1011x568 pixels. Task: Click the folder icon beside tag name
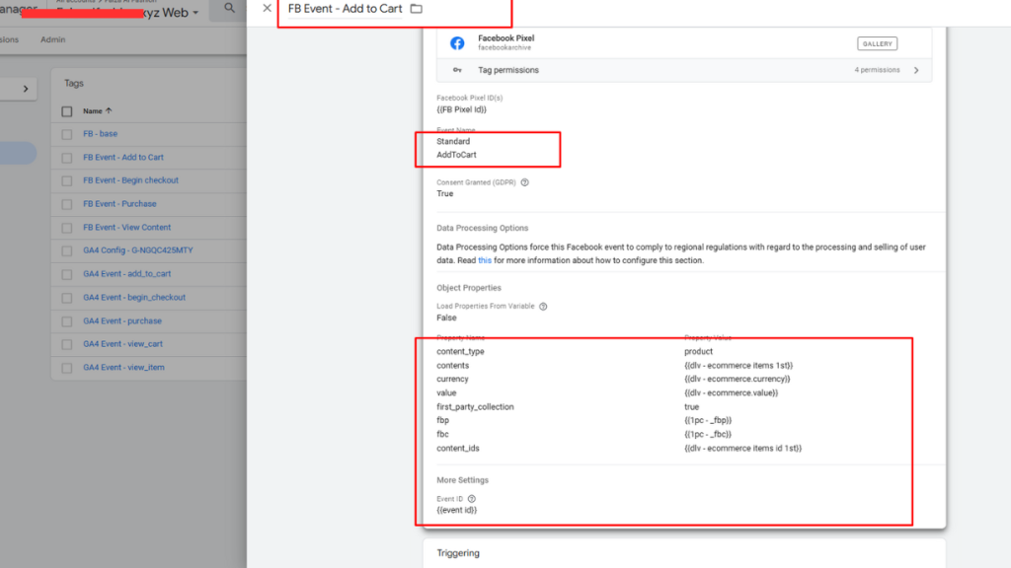[417, 8]
